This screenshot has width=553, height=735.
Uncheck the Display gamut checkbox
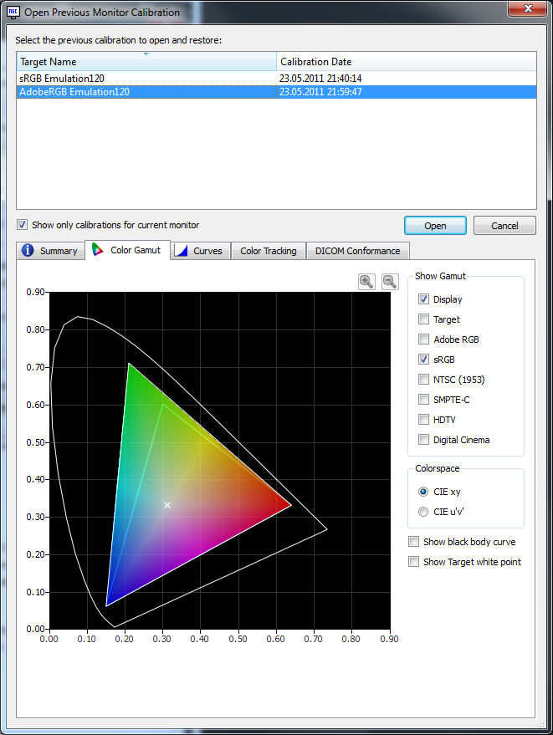[424, 299]
